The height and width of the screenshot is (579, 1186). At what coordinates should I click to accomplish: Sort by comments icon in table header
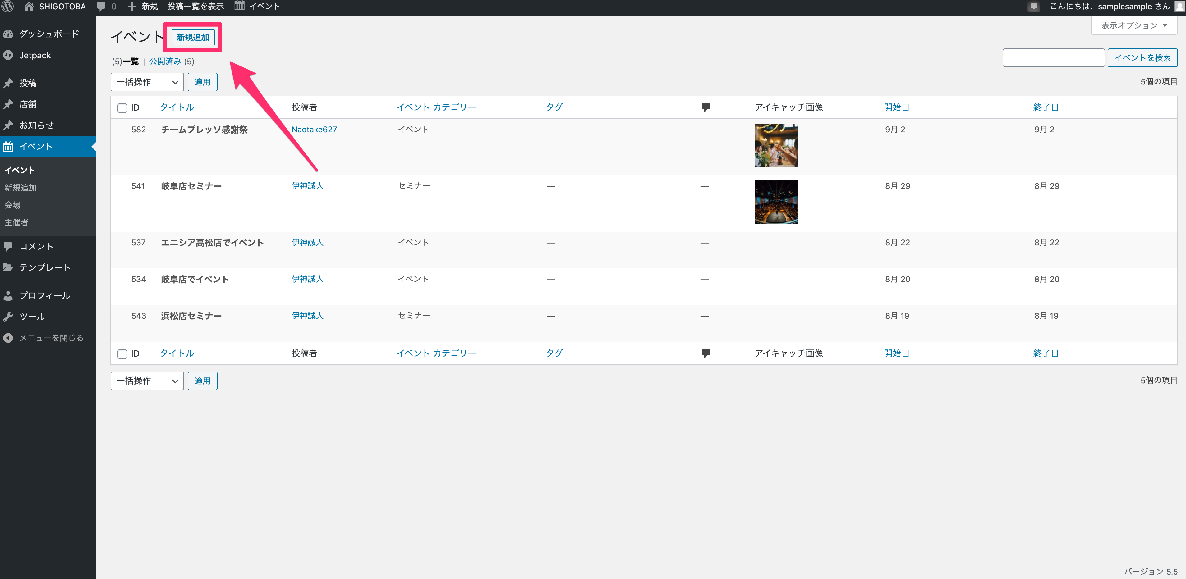[x=705, y=107]
